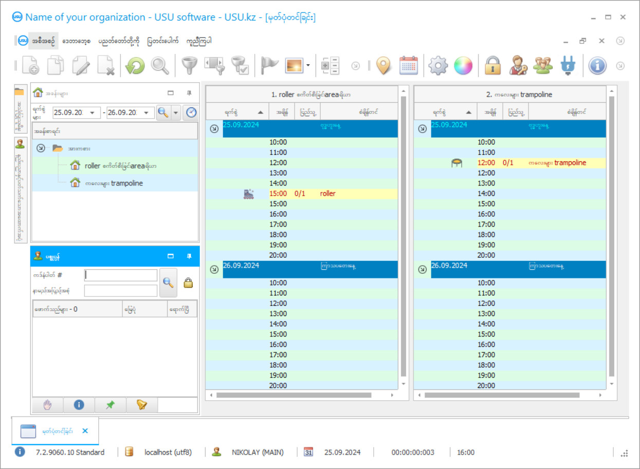Screen dimensions: 640x469
Task: Click the column filter funnel icon
Action: 214,66
